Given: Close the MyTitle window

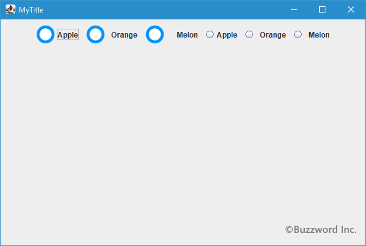Looking at the screenshot, I should click(351, 9).
